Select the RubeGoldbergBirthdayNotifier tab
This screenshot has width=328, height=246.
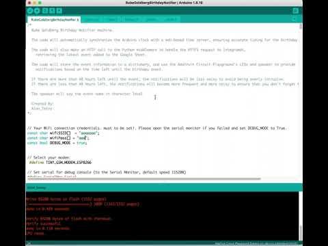54,20
